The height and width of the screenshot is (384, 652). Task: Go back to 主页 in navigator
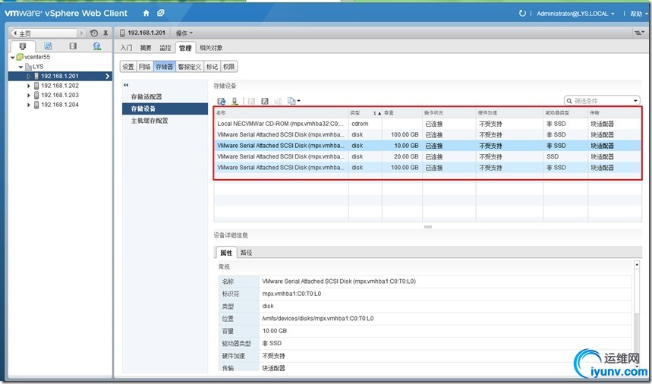coord(43,33)
